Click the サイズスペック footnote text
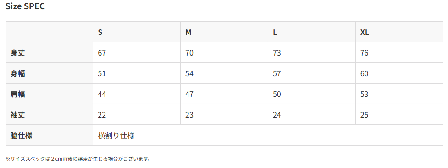 [78, 159]
